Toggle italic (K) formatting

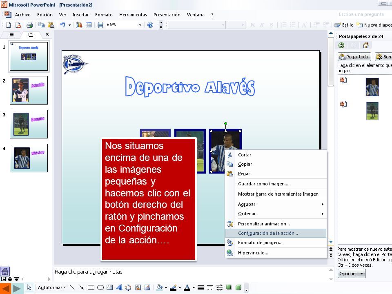(x=262, y=25)
